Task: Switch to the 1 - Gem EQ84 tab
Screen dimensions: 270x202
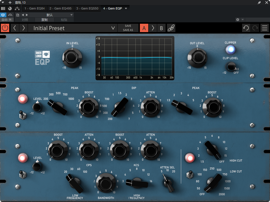Action: click(35, 8)
